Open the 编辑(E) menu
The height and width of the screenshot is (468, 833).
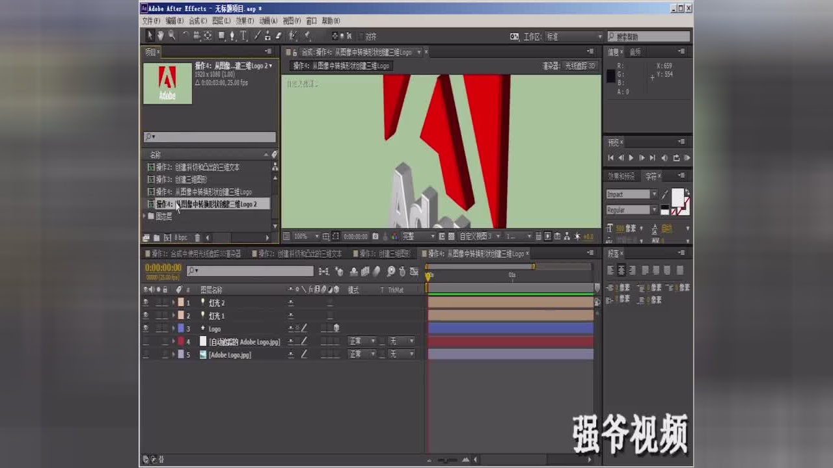coord(174,21)
